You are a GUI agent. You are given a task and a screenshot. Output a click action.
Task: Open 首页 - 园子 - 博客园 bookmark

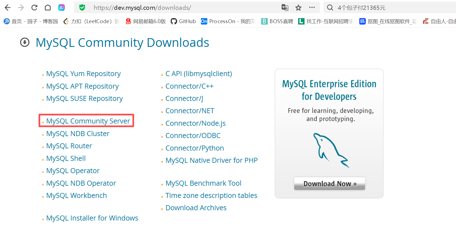click(x=31, y=21)
